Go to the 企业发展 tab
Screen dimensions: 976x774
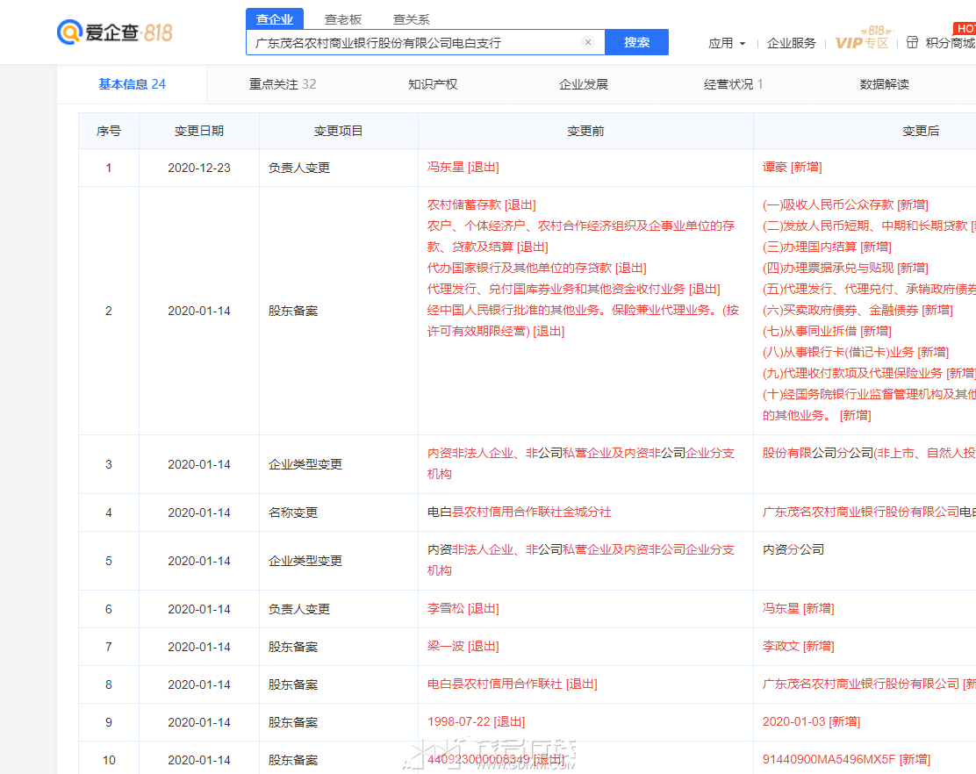pos(584,84)
